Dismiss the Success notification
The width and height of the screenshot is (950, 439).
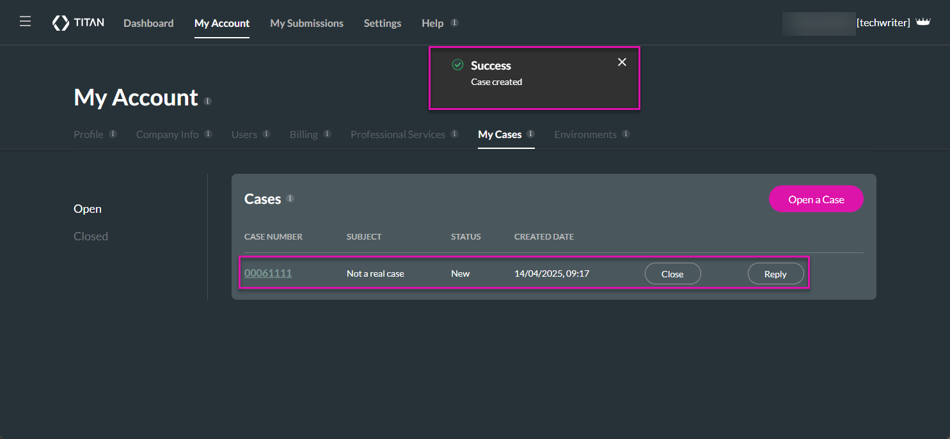622,62
